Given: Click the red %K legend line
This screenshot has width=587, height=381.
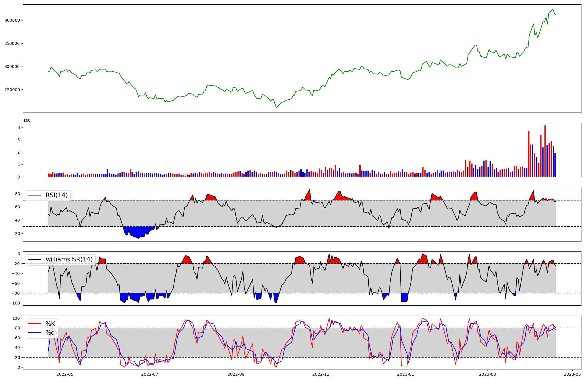Looking at the screenshot, I should click(34, 324).
